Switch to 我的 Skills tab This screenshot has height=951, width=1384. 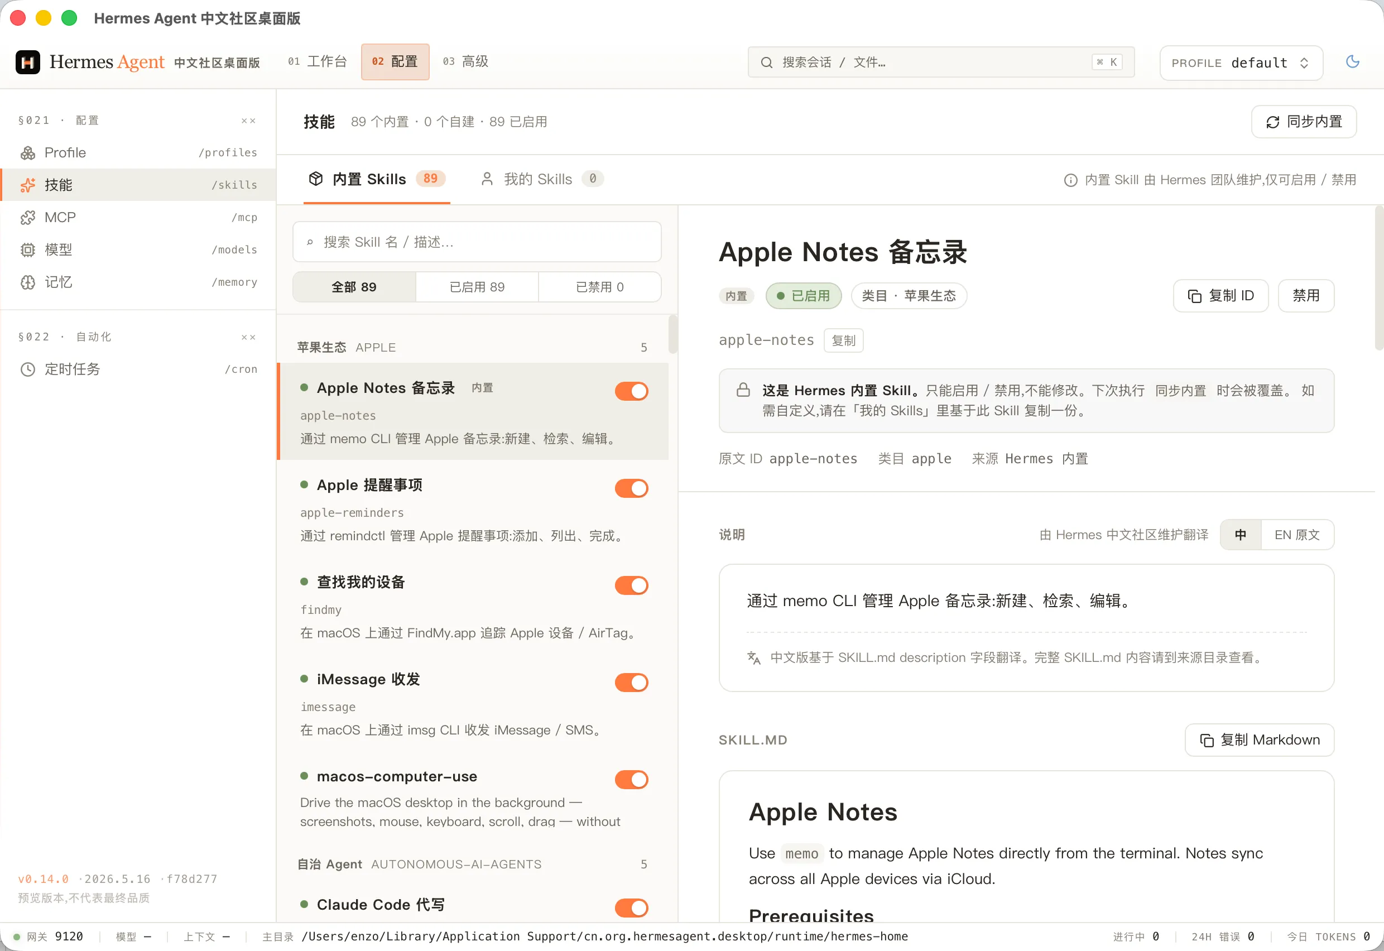tap(541, 179)
